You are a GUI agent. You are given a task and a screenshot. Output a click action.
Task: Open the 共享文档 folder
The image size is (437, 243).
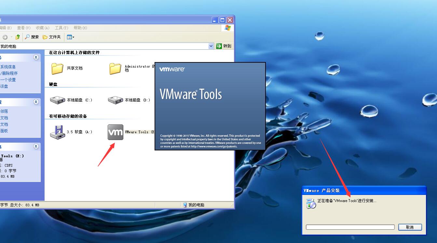coord(57,69)
